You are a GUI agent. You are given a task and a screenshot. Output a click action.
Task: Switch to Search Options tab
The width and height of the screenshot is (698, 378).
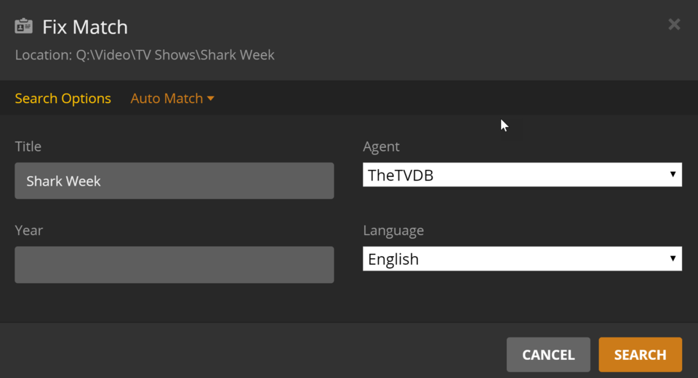click(x=63, y=99)
